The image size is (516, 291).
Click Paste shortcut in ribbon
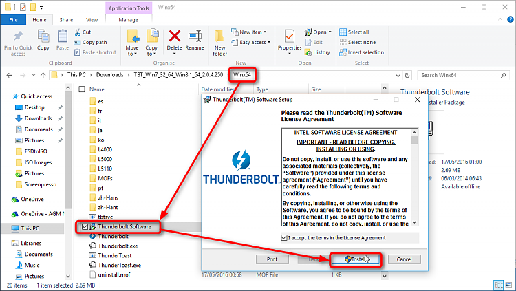(95, 52)
